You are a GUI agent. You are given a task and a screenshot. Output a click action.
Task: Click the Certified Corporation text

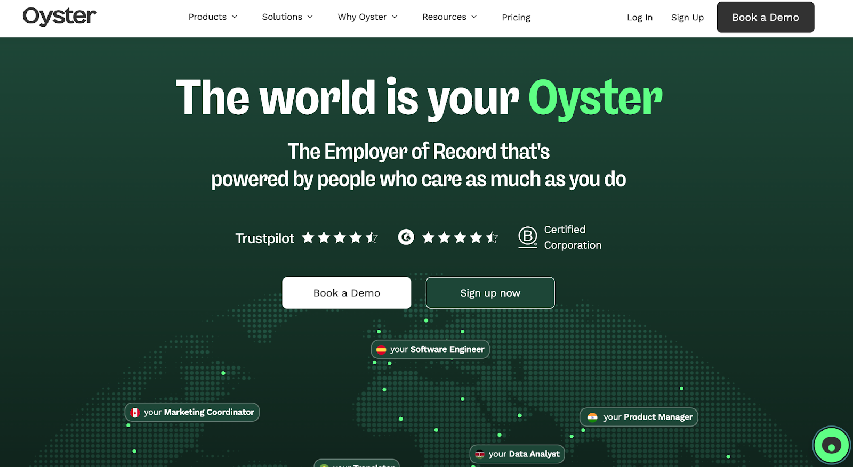(x=573, y=237)
